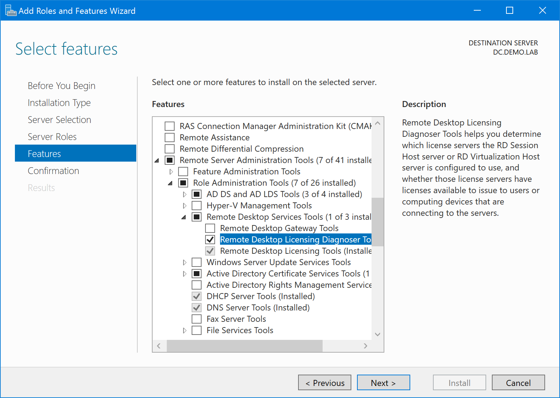The height and width of the screenshot is (398, 560).
Task: Open the Confirmation step in sidebar
Action: point(53,171)
